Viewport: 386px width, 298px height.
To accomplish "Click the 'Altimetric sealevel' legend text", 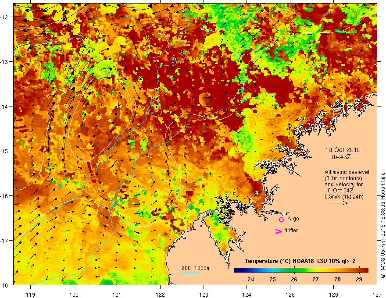I will tap(347, 172).
